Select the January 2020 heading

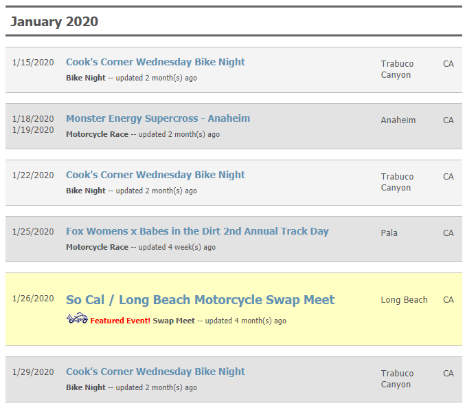[54, 22]
